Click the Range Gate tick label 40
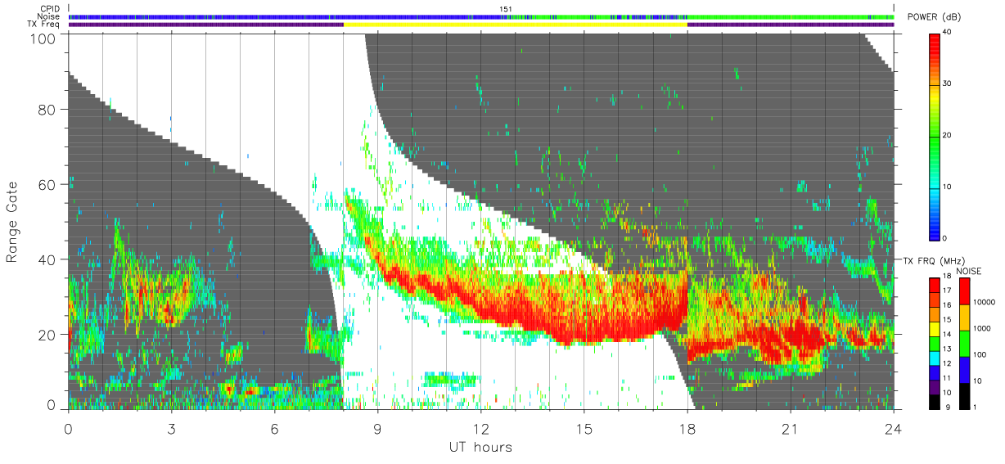This screenshot has width=1005, height=464. coord(48,259)
